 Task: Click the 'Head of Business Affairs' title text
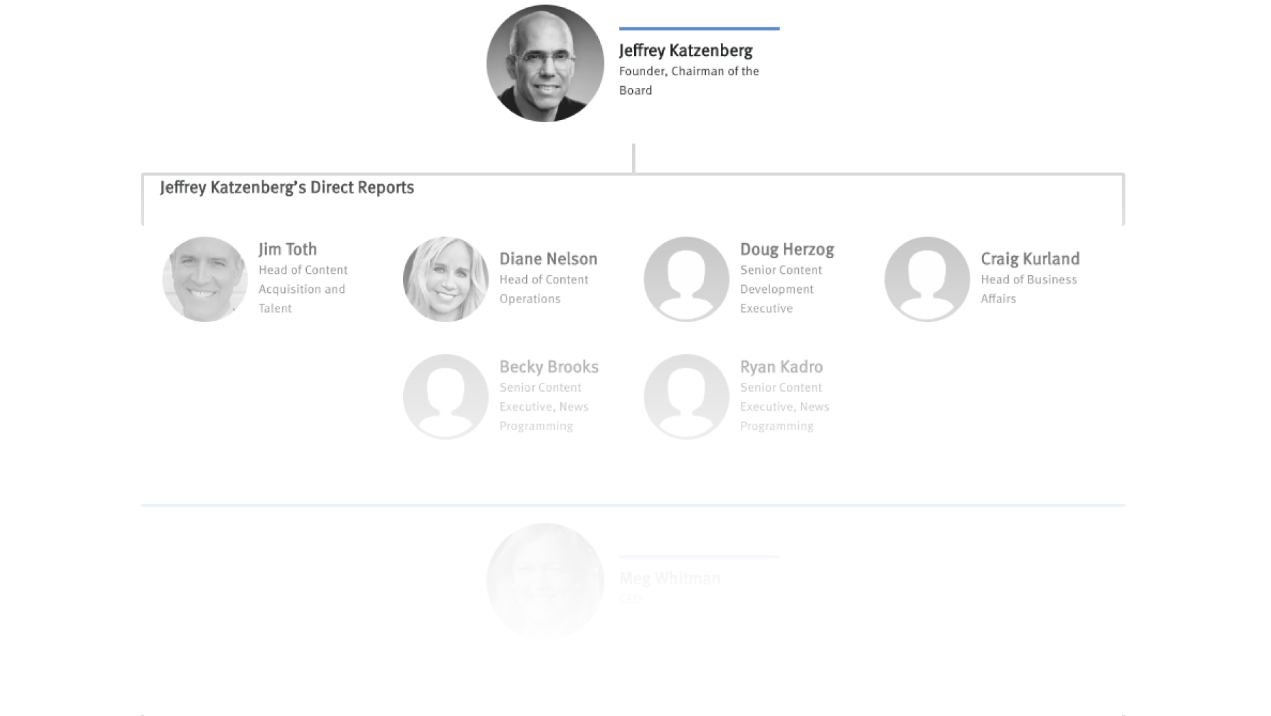pyautogui.click(x=1028, y=289)
